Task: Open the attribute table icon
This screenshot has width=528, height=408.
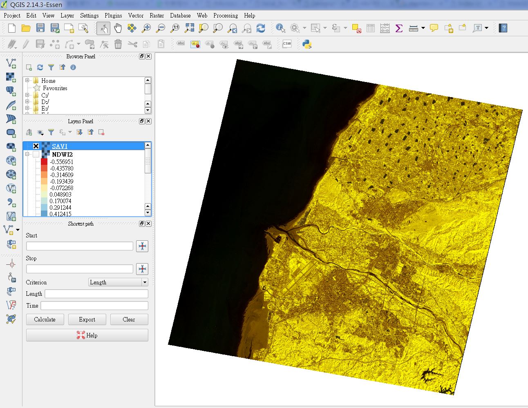Action: 371,28
